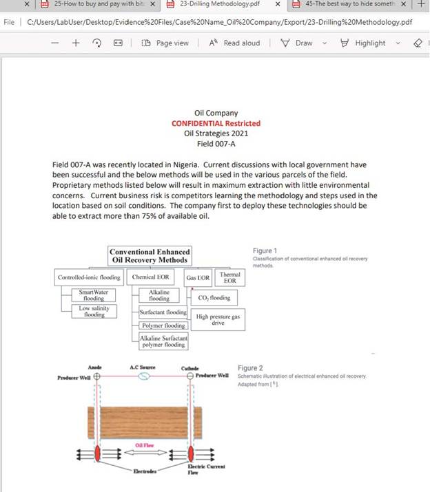Click the Figure 1 flowchart image
This screenshot has height=492, width=430.
[148, 297]
